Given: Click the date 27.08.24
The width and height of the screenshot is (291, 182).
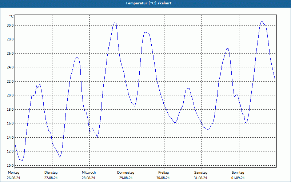Looking at the screenshot, I should click(x=51, y=178).
